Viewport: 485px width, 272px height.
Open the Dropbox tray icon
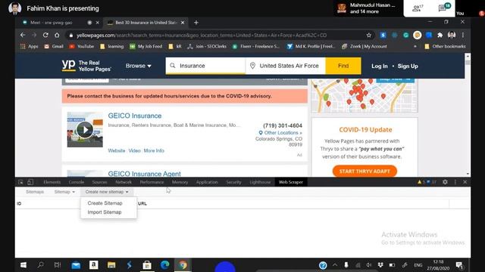click(x=380, y=265)
